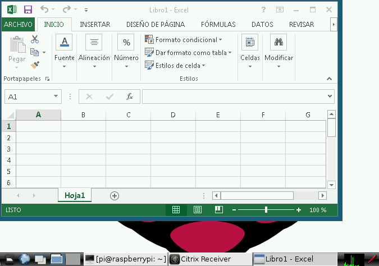Open the FÓRMULAS ribbon tab
379x266 pixels.
point(218,24)
